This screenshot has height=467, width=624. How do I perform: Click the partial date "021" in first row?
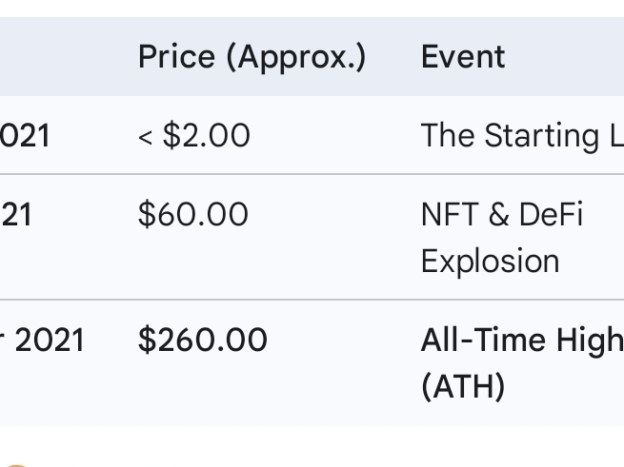pyautogui.click(x=25, y=136)
